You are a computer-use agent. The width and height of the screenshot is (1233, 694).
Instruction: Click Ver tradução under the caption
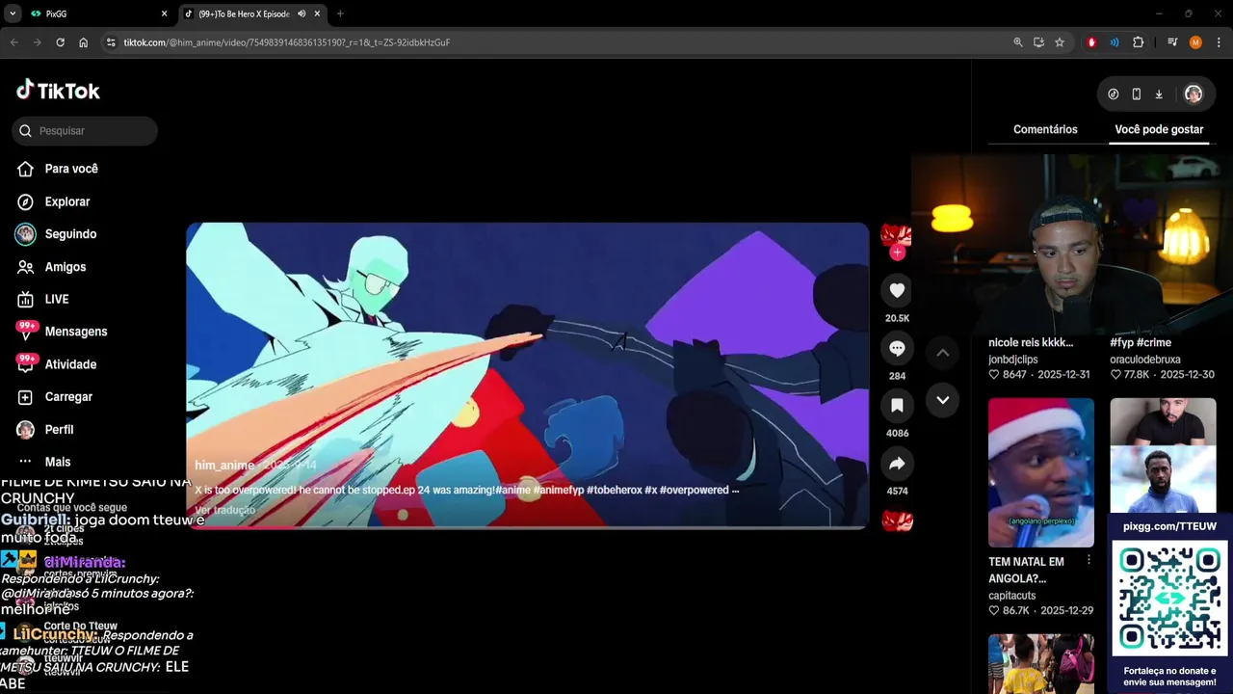pyautogui.click(x=224, y=510)
